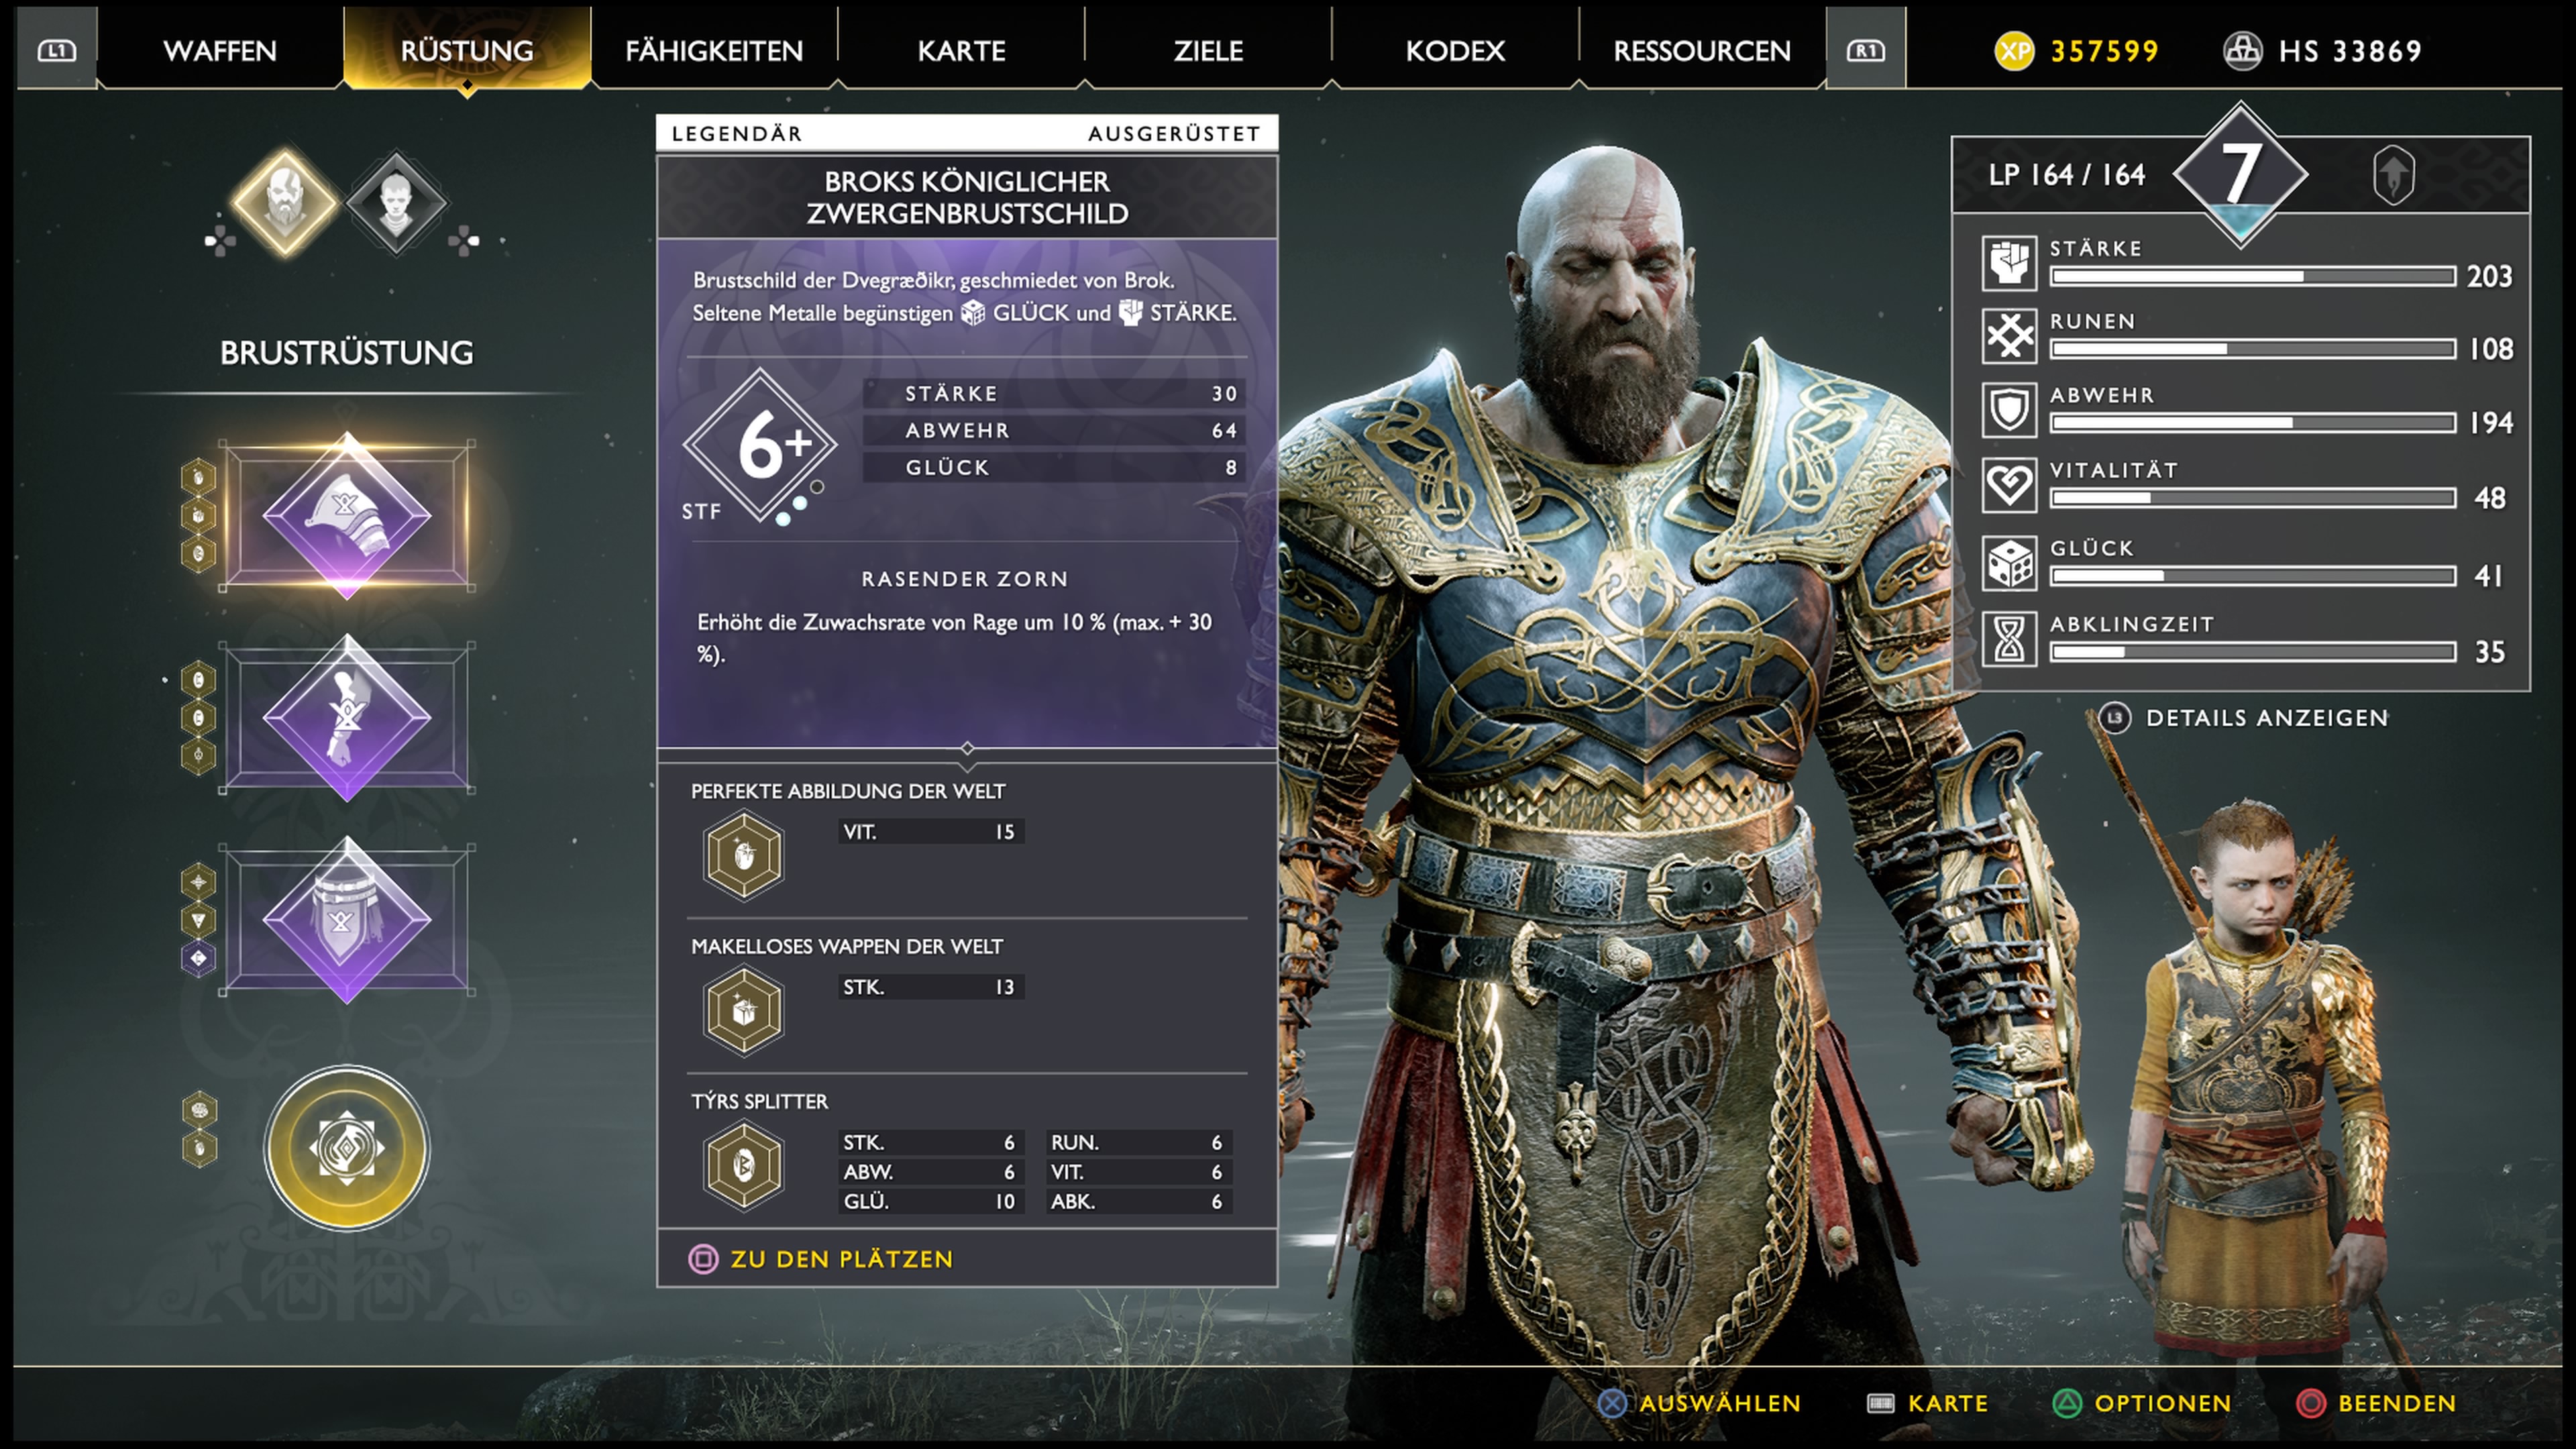Image resolution: width=2576 pixels, height=1449 pixels.
Task: Select the waist armor slot icon
Action: [x=347, y=919]
